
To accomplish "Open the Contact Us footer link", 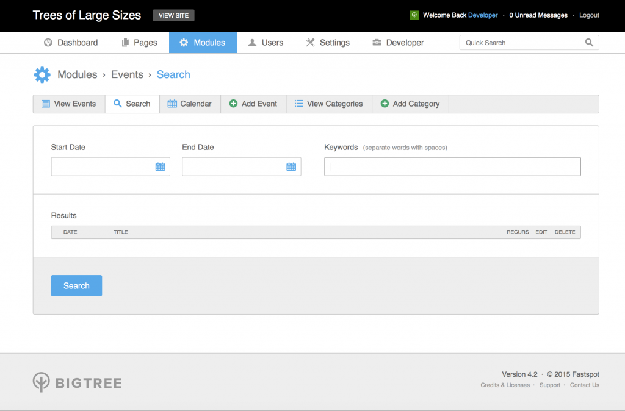I will click(584, 385).
